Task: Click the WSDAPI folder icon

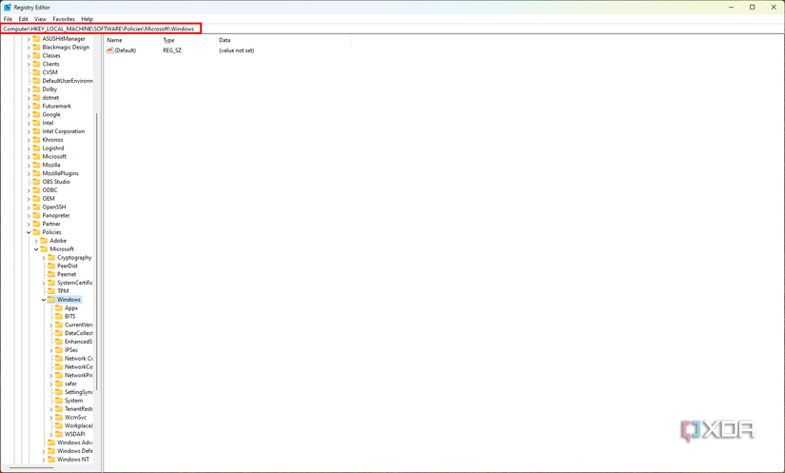Action: (x=59, y=434)
